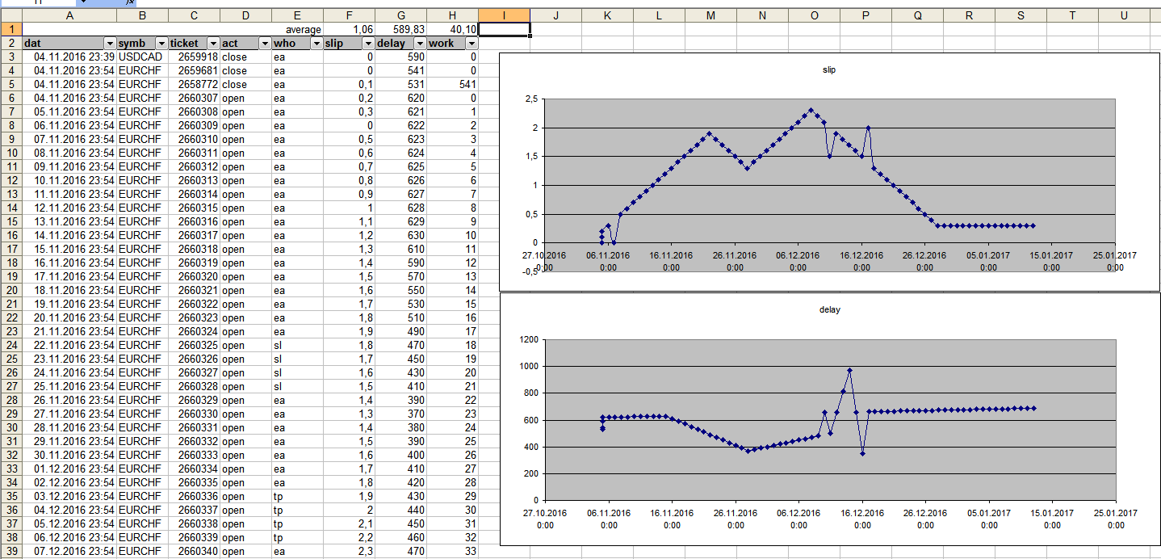Open the delay column filter dropdown
This screenshot has width=1161, height=559.
pos(420,44)
